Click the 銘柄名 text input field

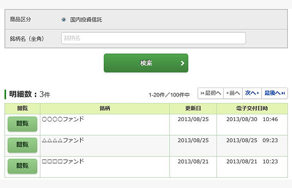coord(153,38)
